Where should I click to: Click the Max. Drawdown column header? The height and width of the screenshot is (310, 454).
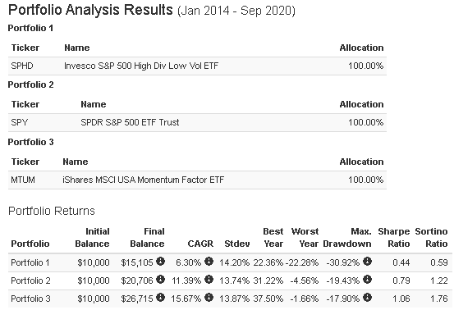347,237
